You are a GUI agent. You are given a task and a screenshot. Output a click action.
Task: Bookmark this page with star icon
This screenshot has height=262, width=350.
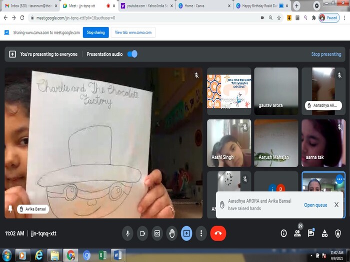point(279,18)
